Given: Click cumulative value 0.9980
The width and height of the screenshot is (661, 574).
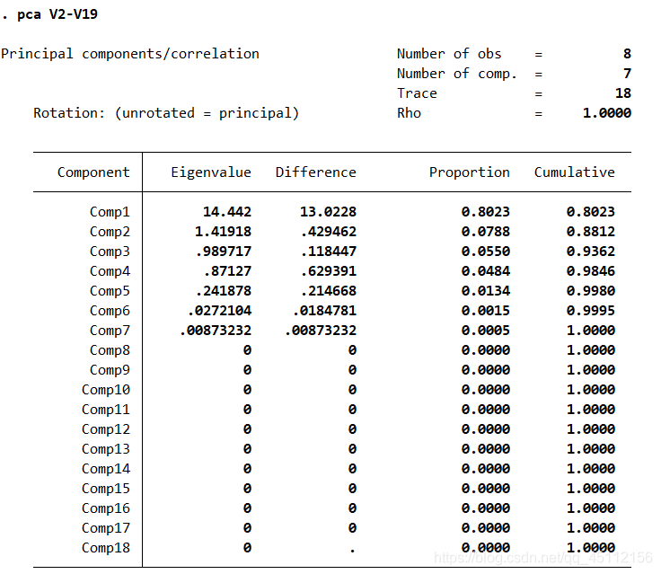Looking at the screenshot, I should point(591,291).
